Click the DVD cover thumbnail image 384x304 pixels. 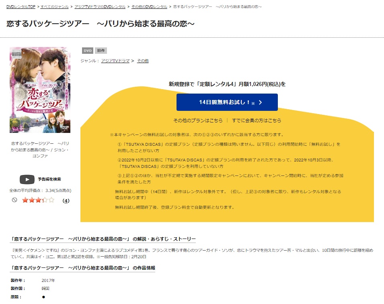tap(40, 90)
